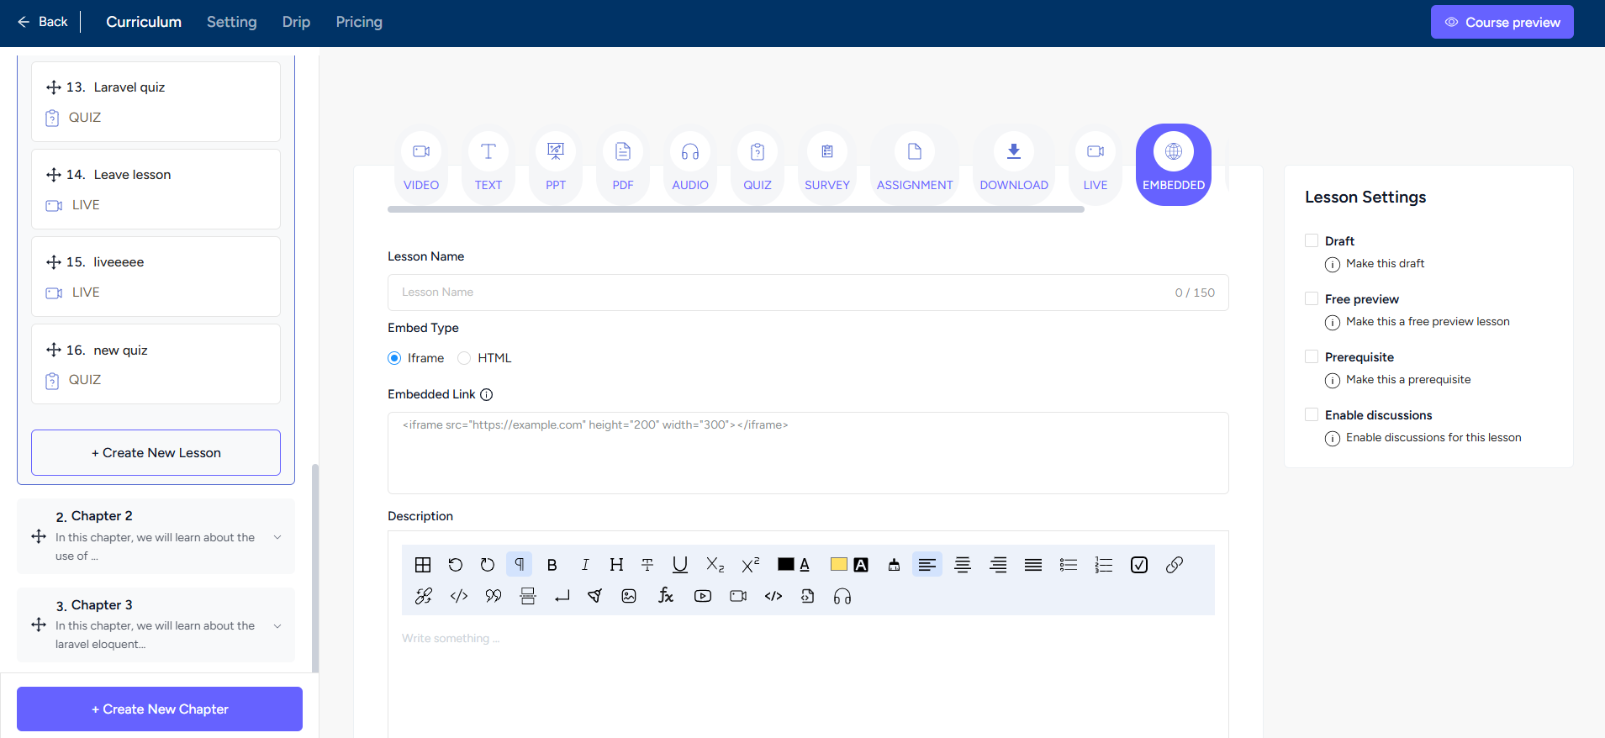The image size is (1605, 738).
Task: Select the Iframe embed type
Action: (x=394, y=358)
